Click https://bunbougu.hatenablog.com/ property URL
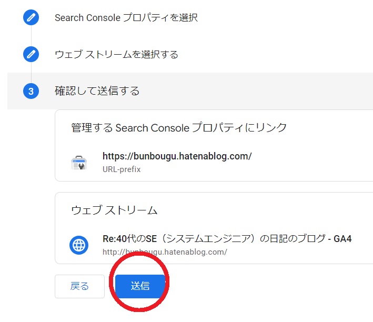The width and height of the screenshot is (373, 322). [x=177, y=156]
